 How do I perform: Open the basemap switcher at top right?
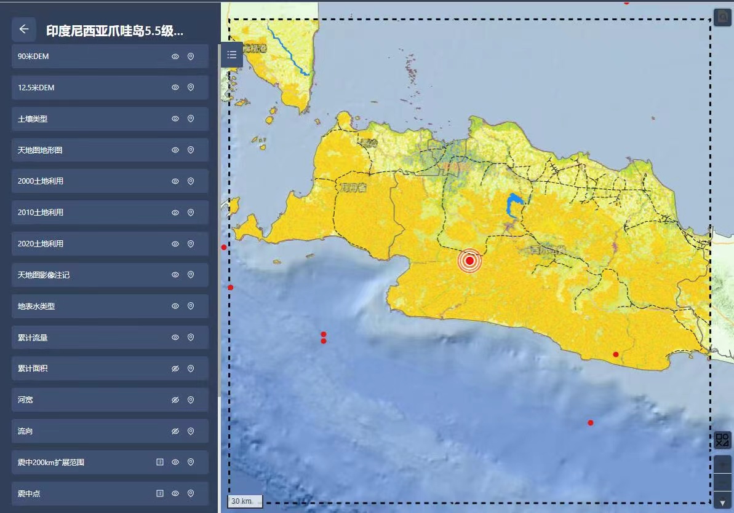[722, 17]
